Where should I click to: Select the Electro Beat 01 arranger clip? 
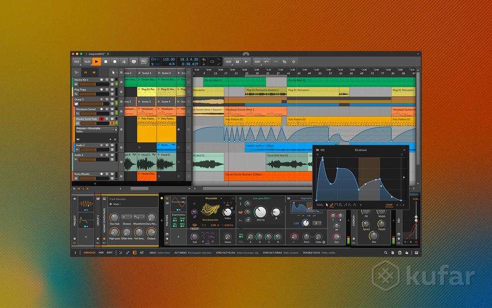234,81
